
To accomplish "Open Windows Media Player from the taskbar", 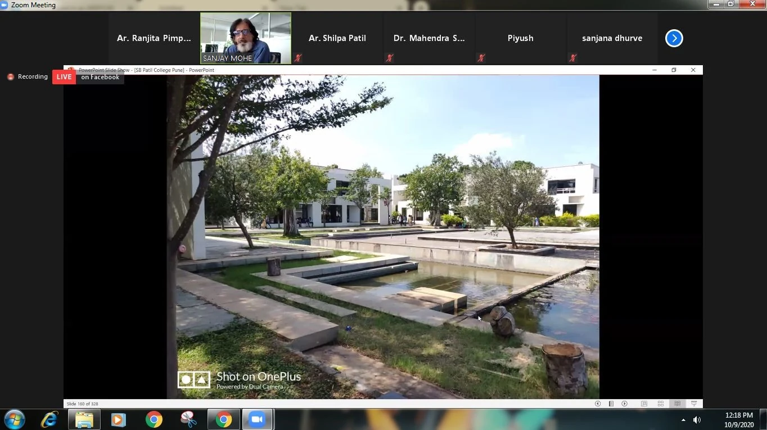I will click(x=119, y=419).
